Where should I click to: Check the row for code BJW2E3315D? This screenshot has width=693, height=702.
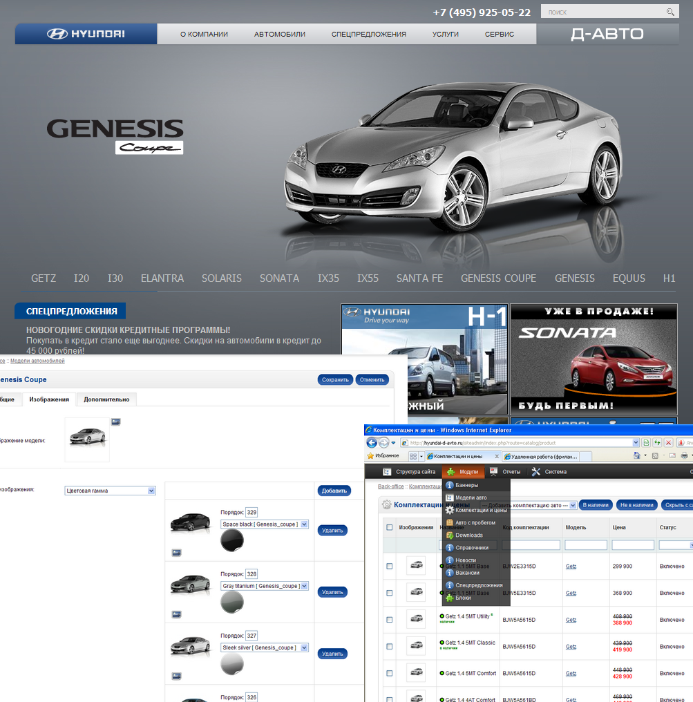pos(390,567)
